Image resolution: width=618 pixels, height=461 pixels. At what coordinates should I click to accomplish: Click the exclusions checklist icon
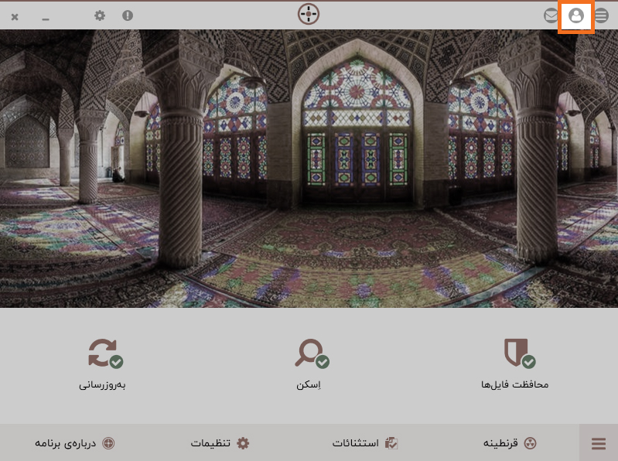click(x=391, y=443)
